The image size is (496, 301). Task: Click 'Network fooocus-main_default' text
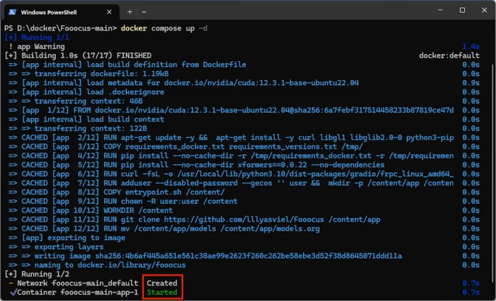78,284
